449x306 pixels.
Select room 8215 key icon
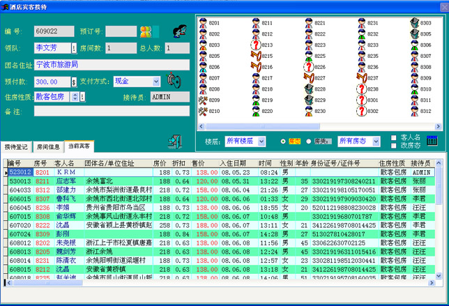[x=255, y=56]
